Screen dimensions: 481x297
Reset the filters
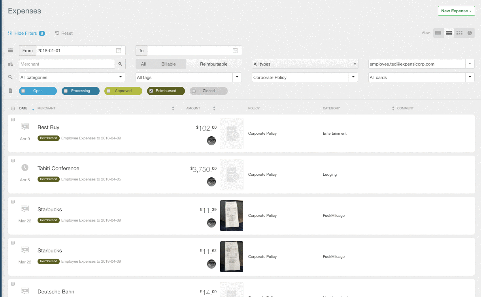tap(64, 33)
